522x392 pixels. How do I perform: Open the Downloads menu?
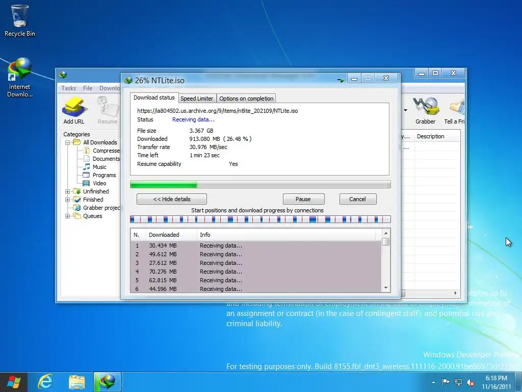pyautogui.click(x=110, y=88)
